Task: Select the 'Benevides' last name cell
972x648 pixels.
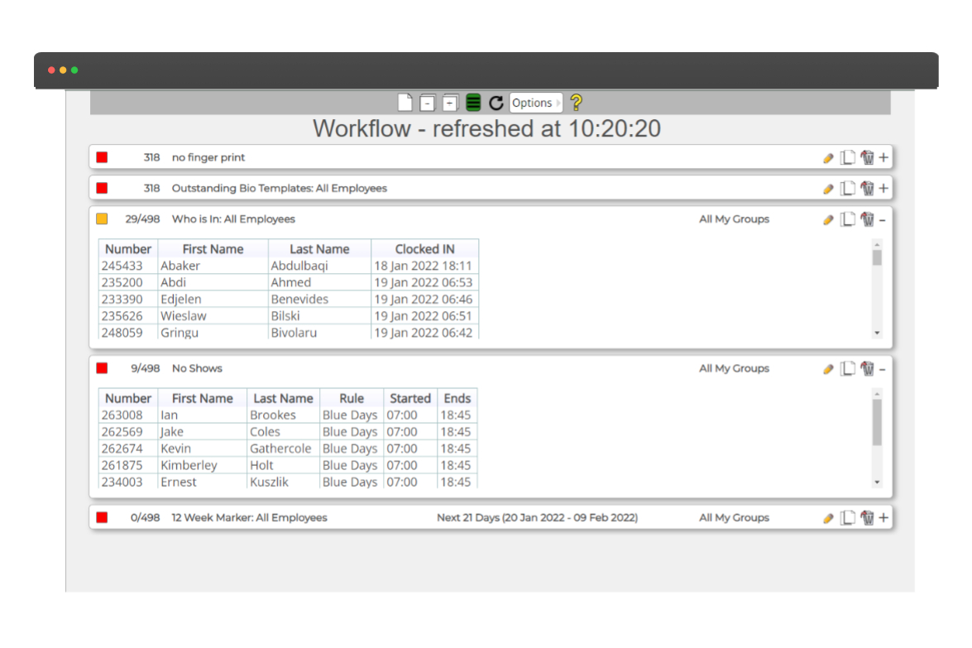Action: pos(319,299)
